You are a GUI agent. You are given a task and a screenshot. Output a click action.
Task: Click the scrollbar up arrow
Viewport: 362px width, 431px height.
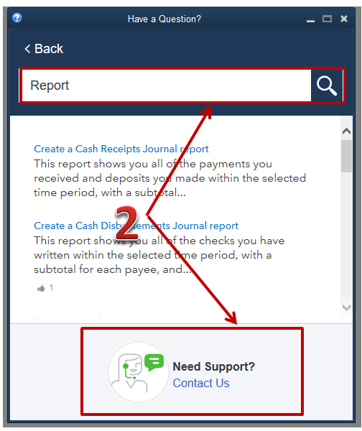click(346, 131)
